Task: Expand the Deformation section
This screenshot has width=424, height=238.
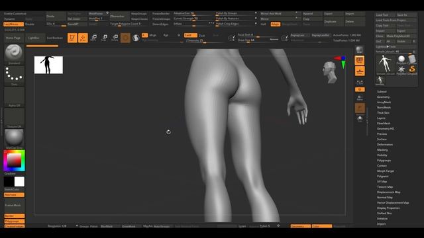Action: (385, 145)
